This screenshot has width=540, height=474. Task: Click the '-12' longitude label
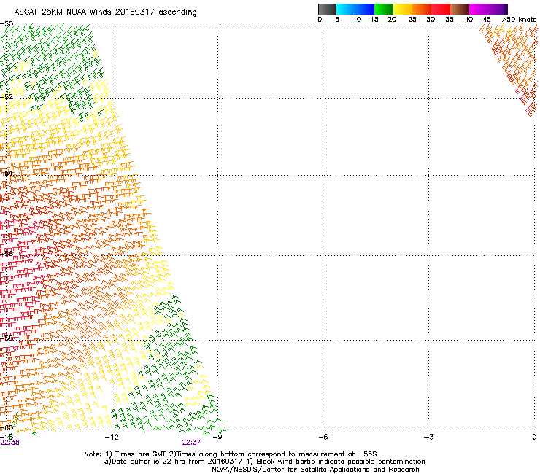112,437
